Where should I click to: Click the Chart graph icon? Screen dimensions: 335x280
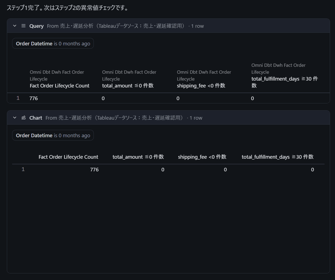[23, 118]
